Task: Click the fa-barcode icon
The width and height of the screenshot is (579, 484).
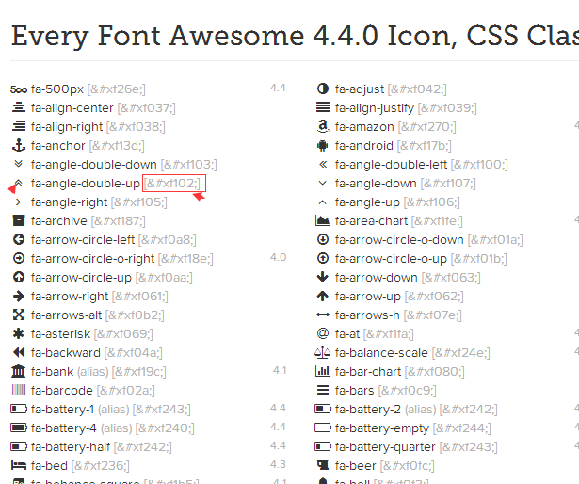Action: (x=19, y=390)
